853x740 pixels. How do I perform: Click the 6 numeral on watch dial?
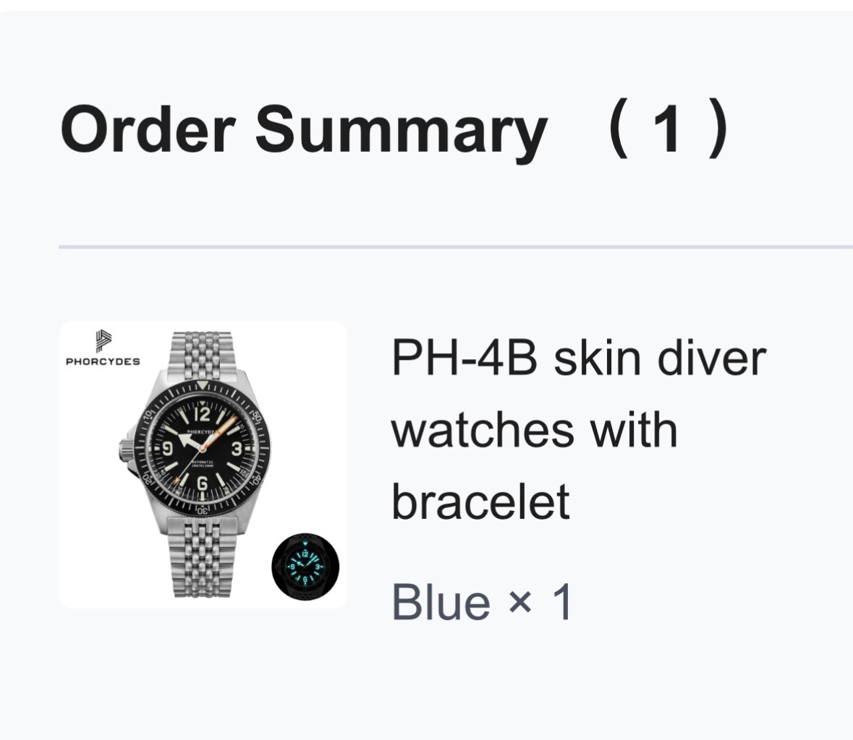pos(203,483)
